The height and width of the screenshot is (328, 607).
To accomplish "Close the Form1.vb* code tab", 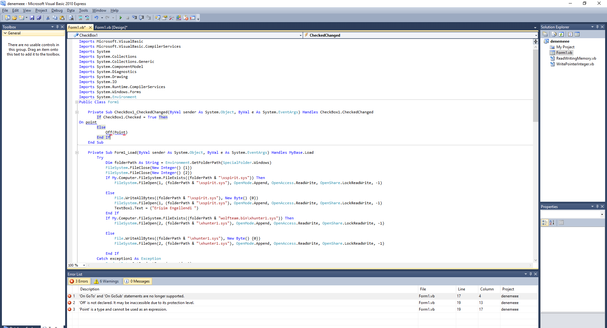I will point(90,27).
